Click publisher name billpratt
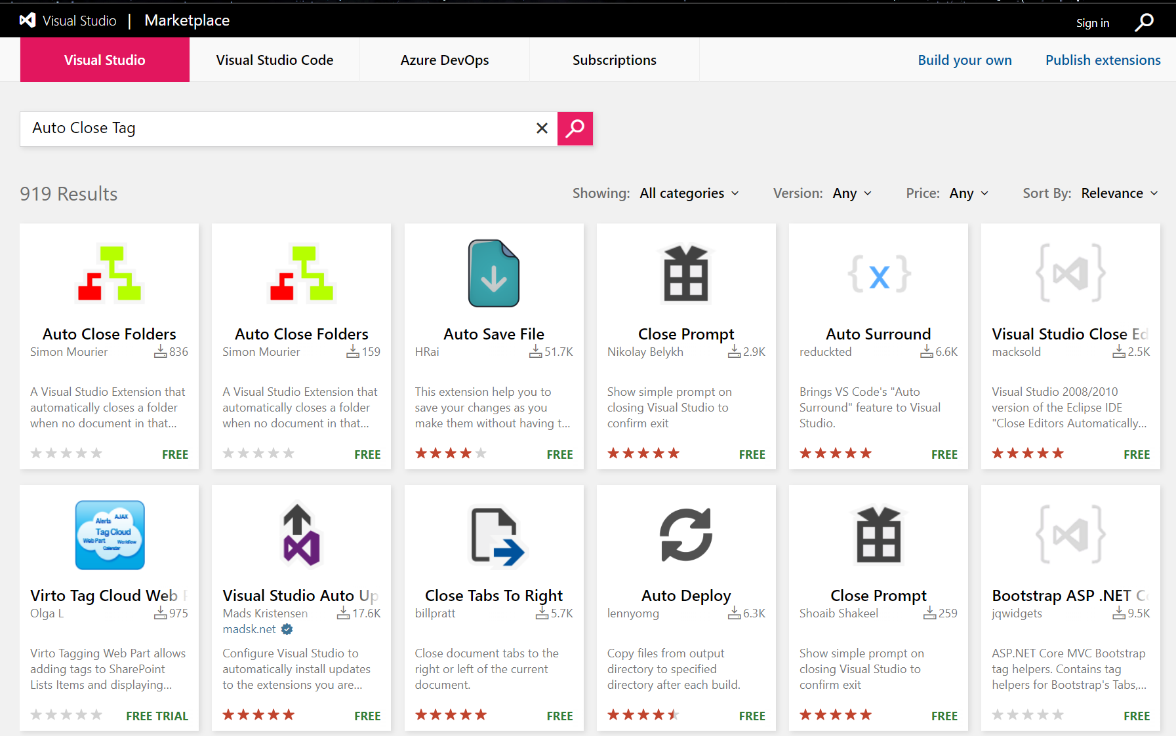1176x736 pixels. pyautogui.click(x=435, y=613)
